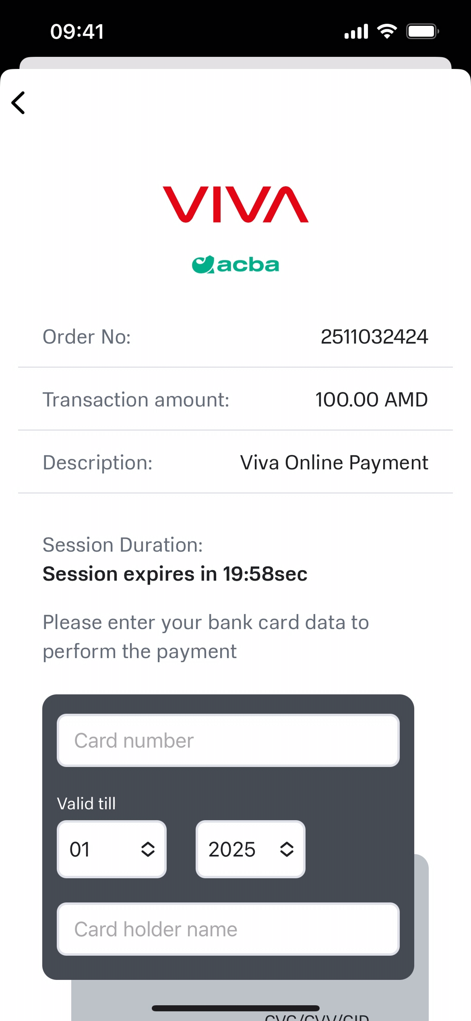Tap the green acba bank logo
471x1021 pixels.
pos(235,265)
